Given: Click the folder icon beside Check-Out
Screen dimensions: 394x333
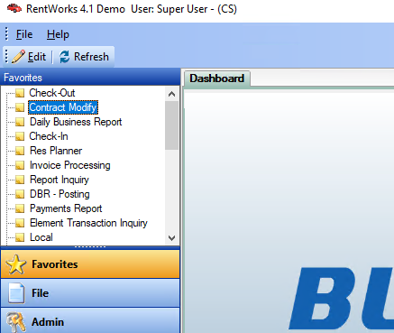Looking at the screenshot, I should pos(20,93).
